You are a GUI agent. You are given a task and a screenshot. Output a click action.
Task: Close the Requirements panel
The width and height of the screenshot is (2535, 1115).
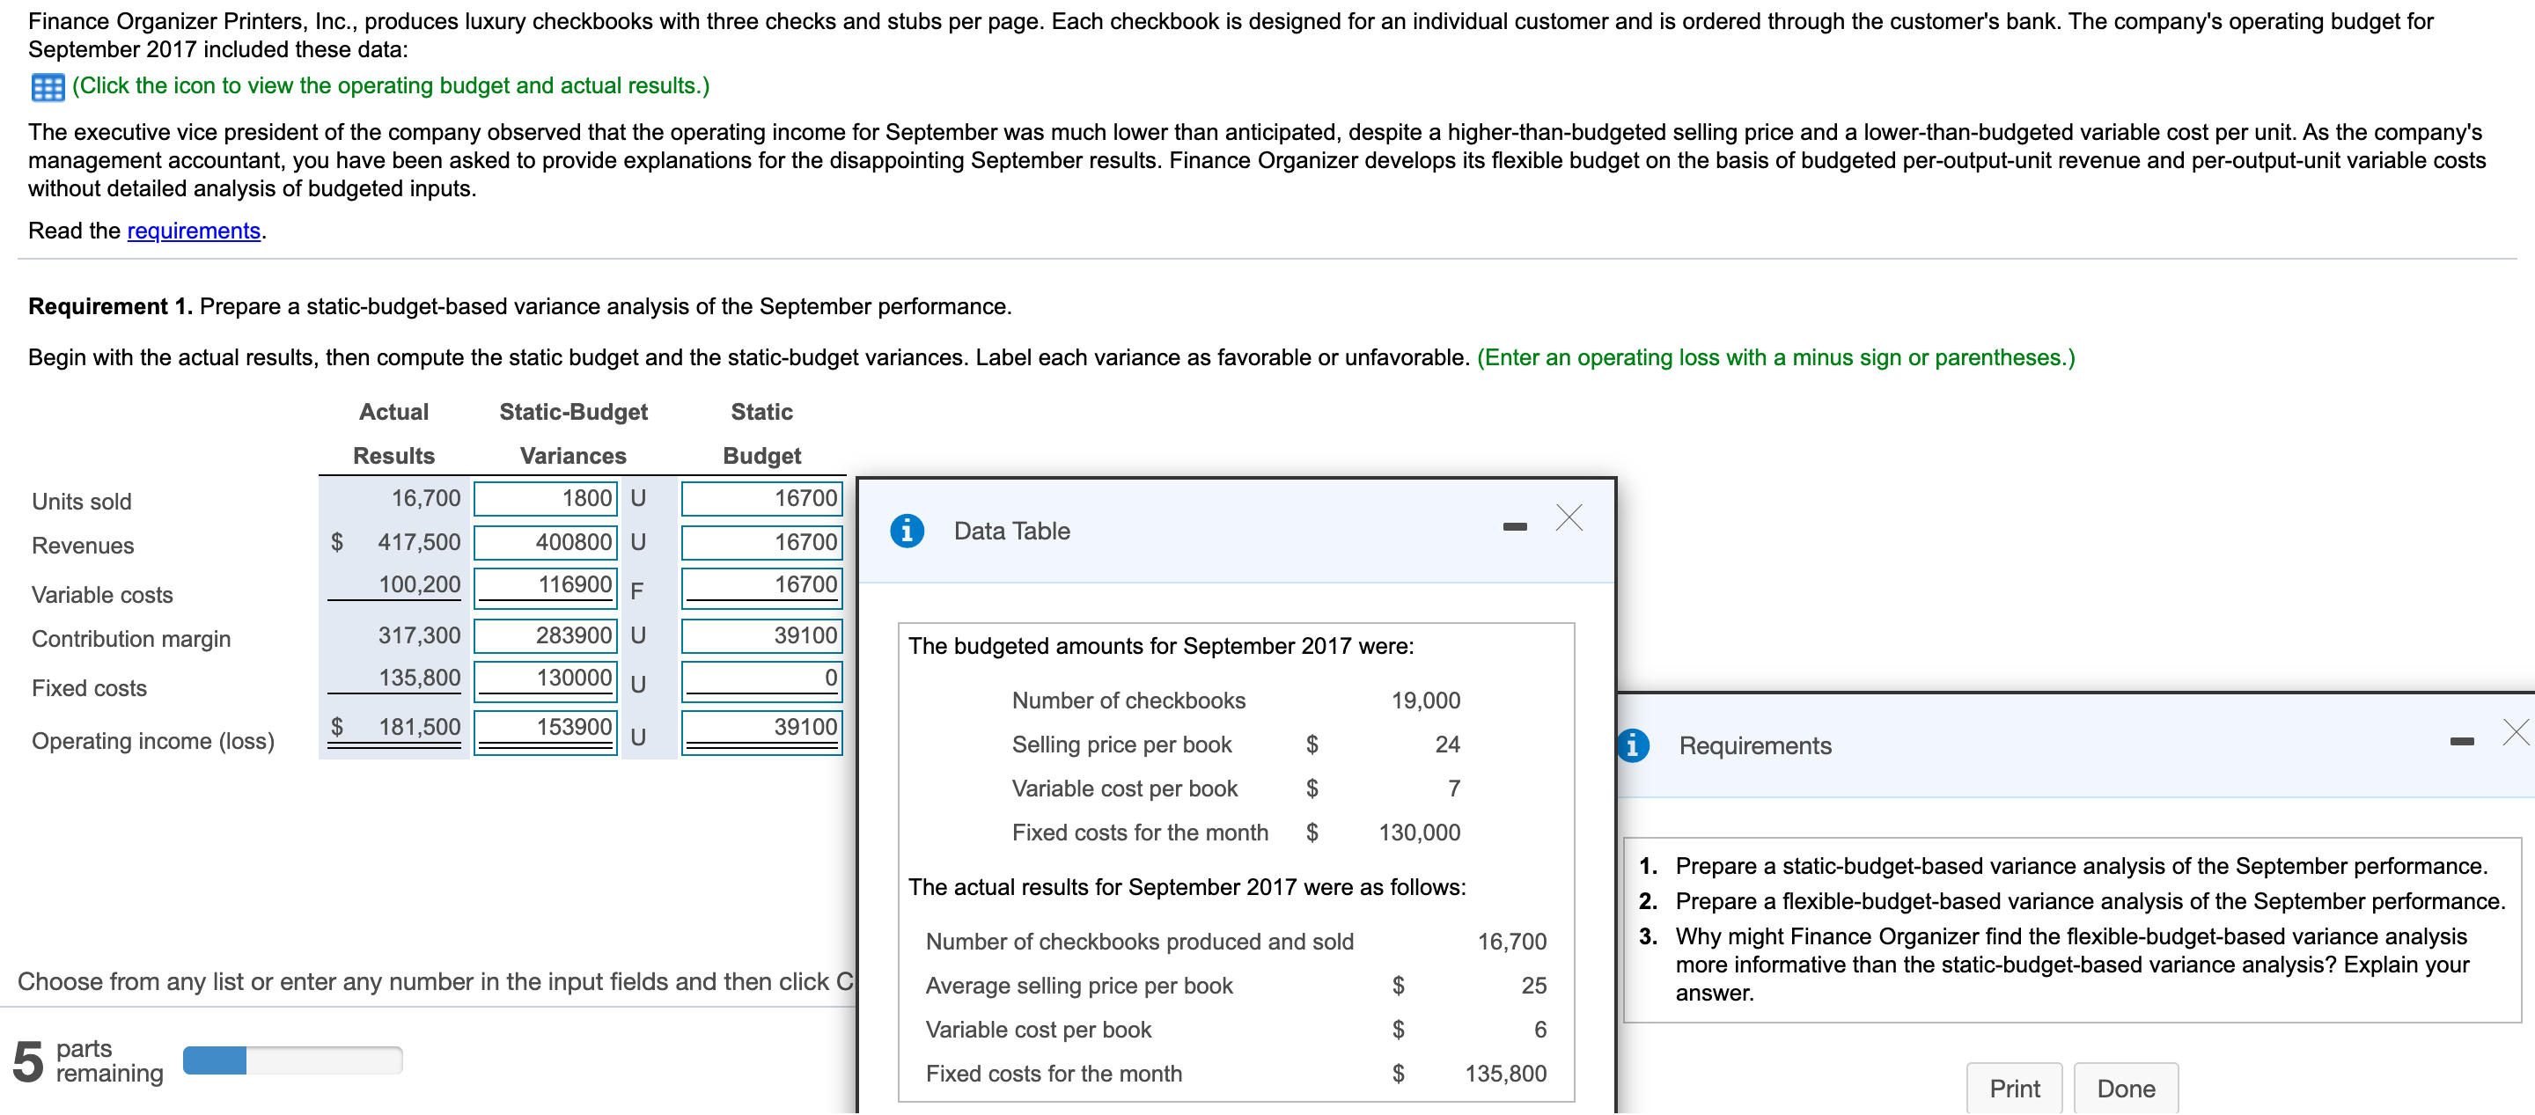pos(2516,731)
